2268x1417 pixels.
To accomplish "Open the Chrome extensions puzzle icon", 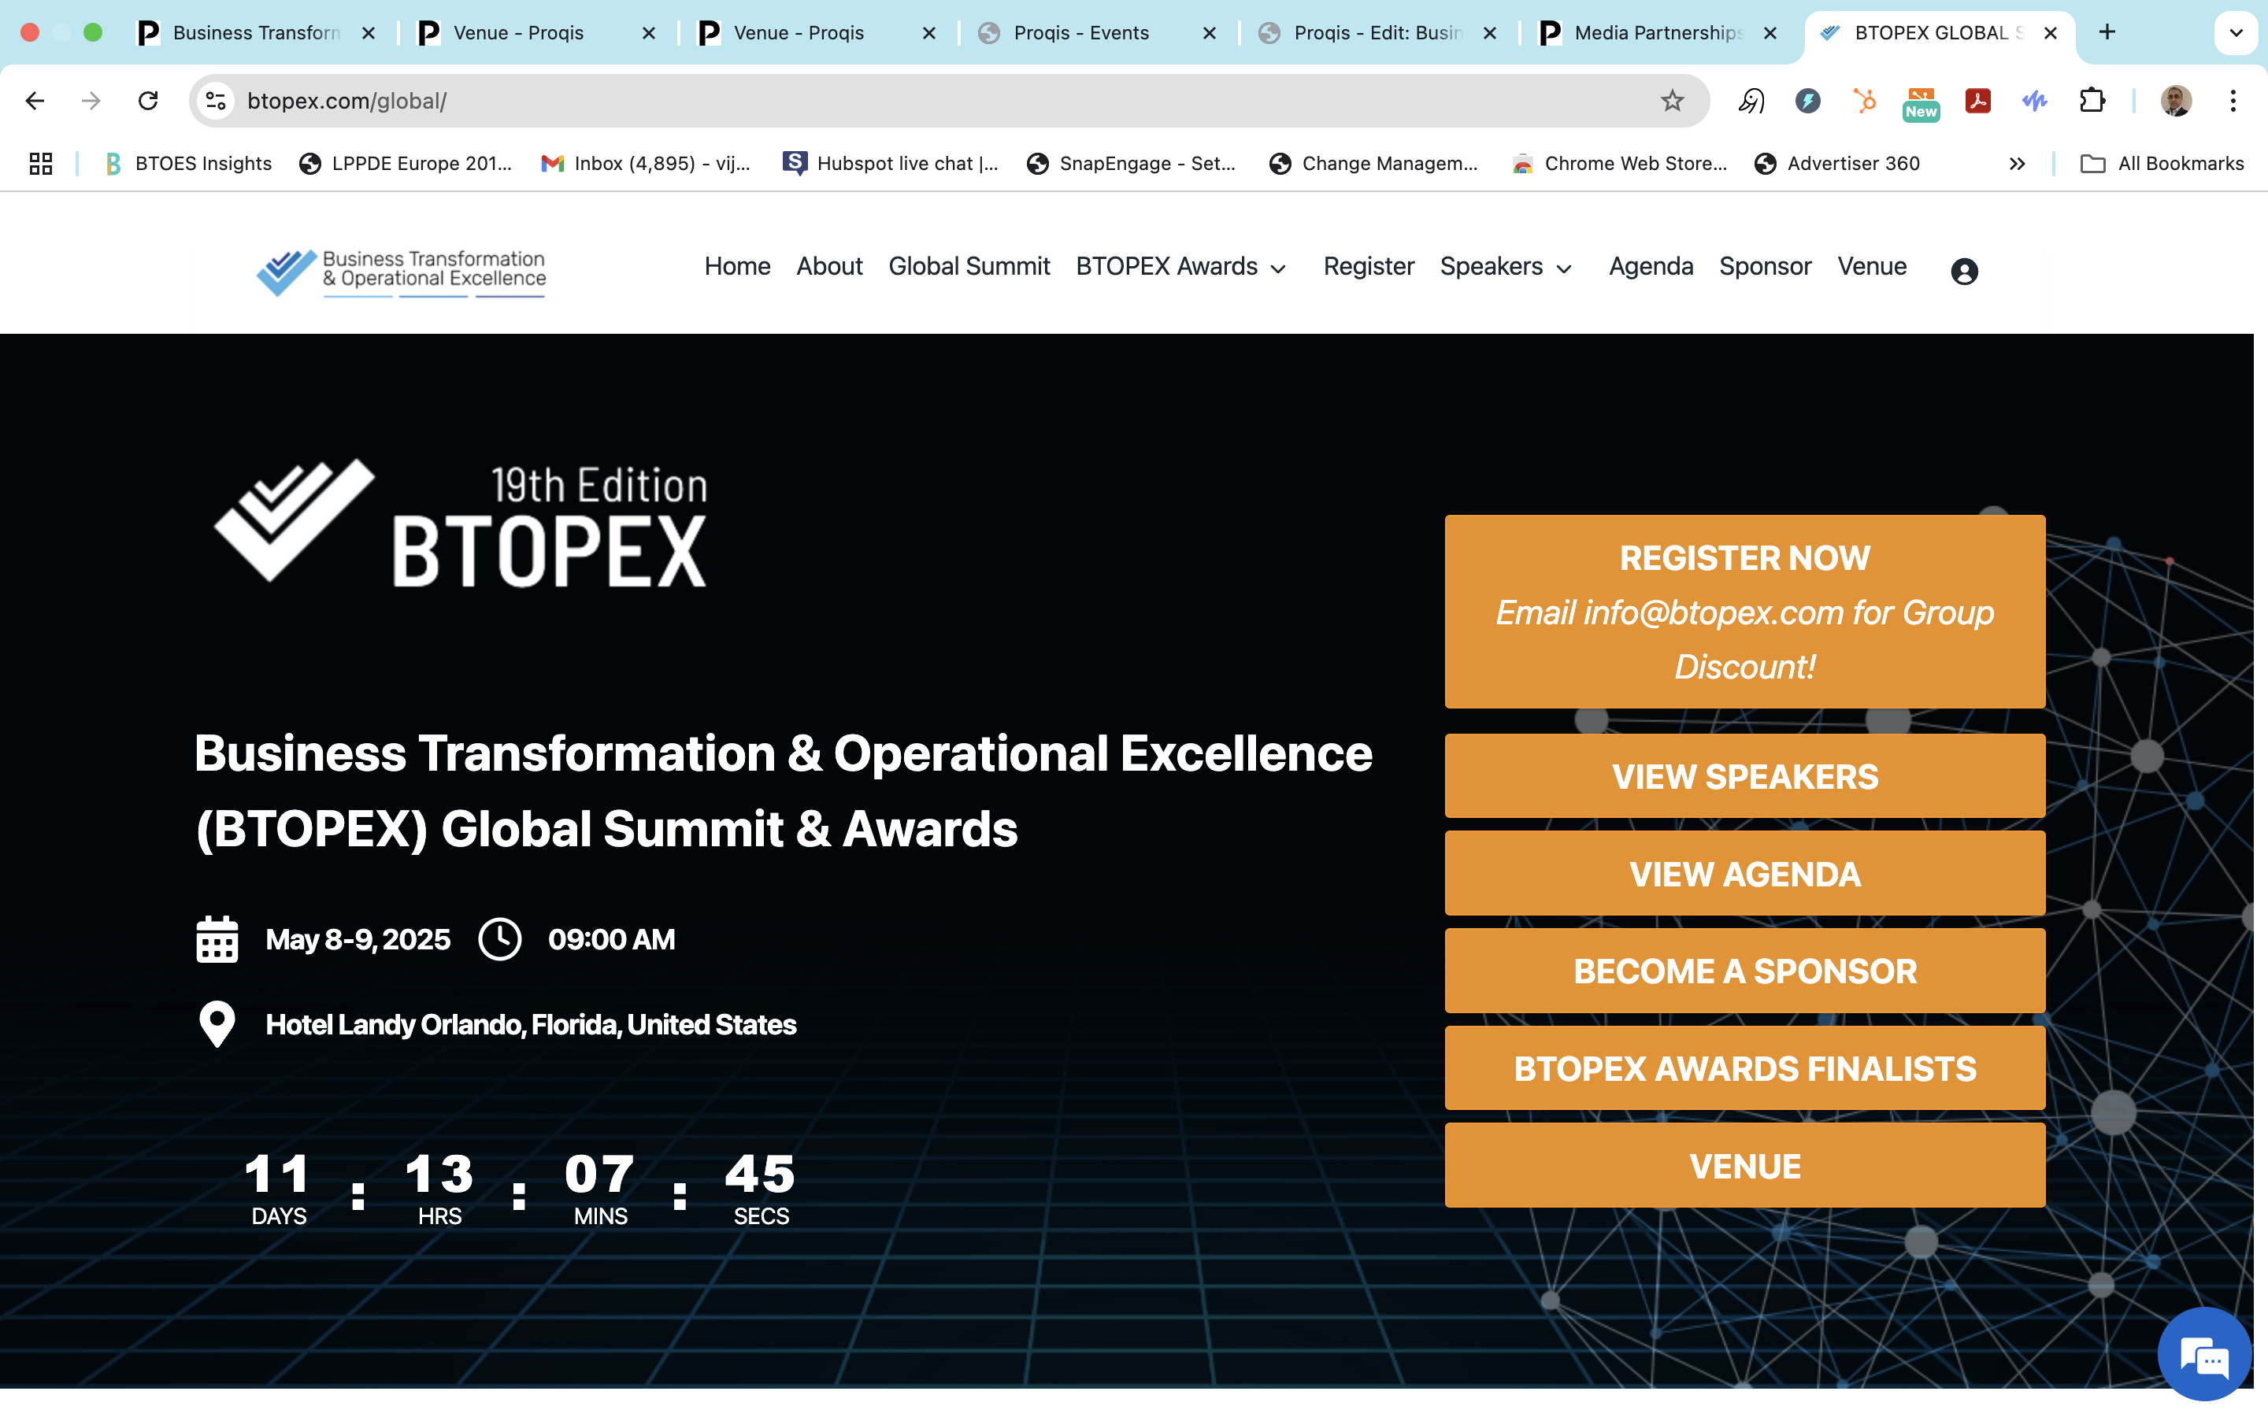I will (x=2092, y=100).
